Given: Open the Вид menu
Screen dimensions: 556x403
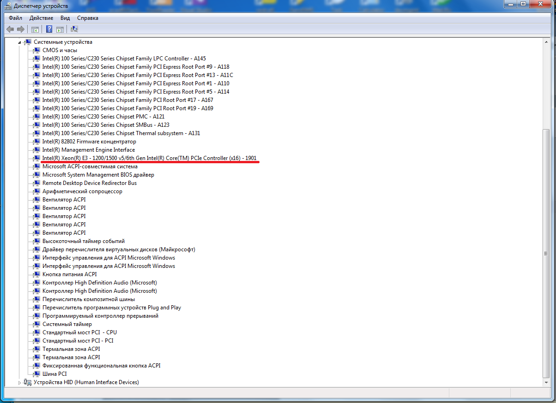Looking at the screenshot, I should (65, 18).
